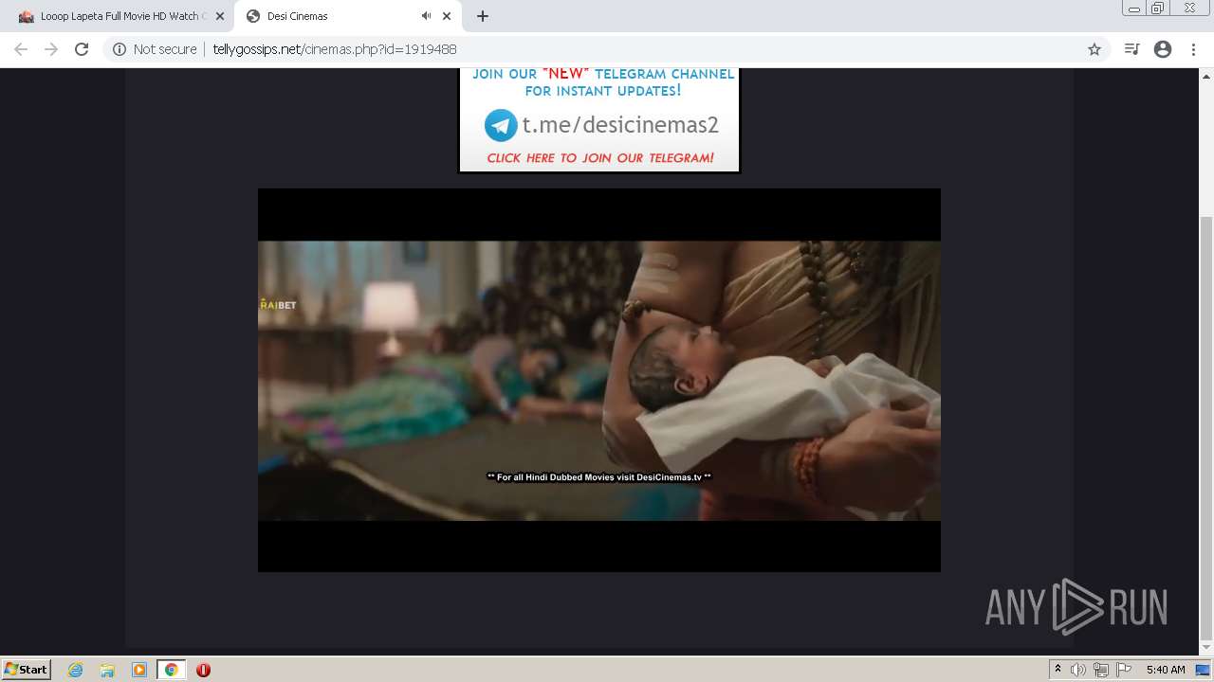Open media controls in toolbar

coord(1131,49)
